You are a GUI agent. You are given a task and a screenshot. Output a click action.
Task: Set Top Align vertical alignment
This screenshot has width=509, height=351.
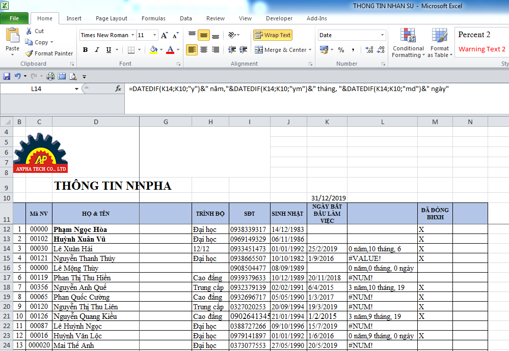click(x=192, y=35)
